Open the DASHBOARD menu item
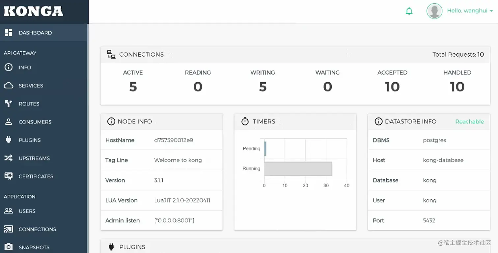The width and height of the screenshot is (498, 253). tap(44, 33)
